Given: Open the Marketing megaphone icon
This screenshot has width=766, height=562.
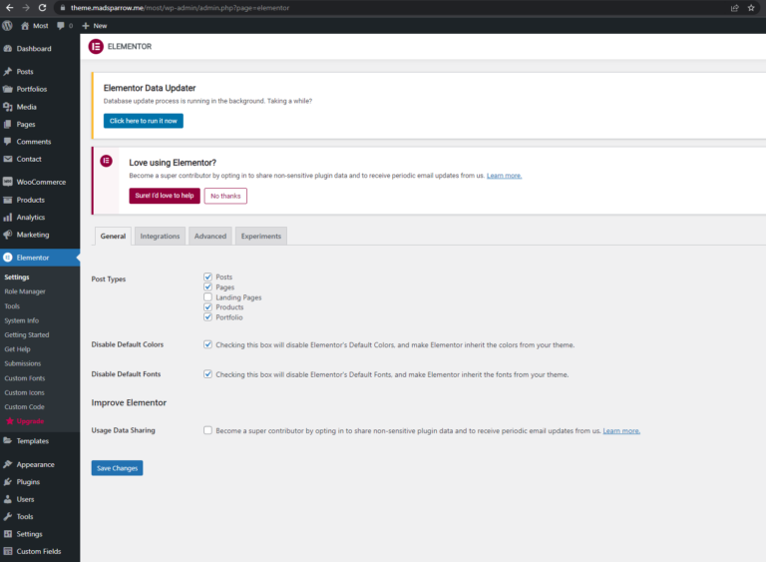Looking at the screenshot, I should (x=8, y=235).
